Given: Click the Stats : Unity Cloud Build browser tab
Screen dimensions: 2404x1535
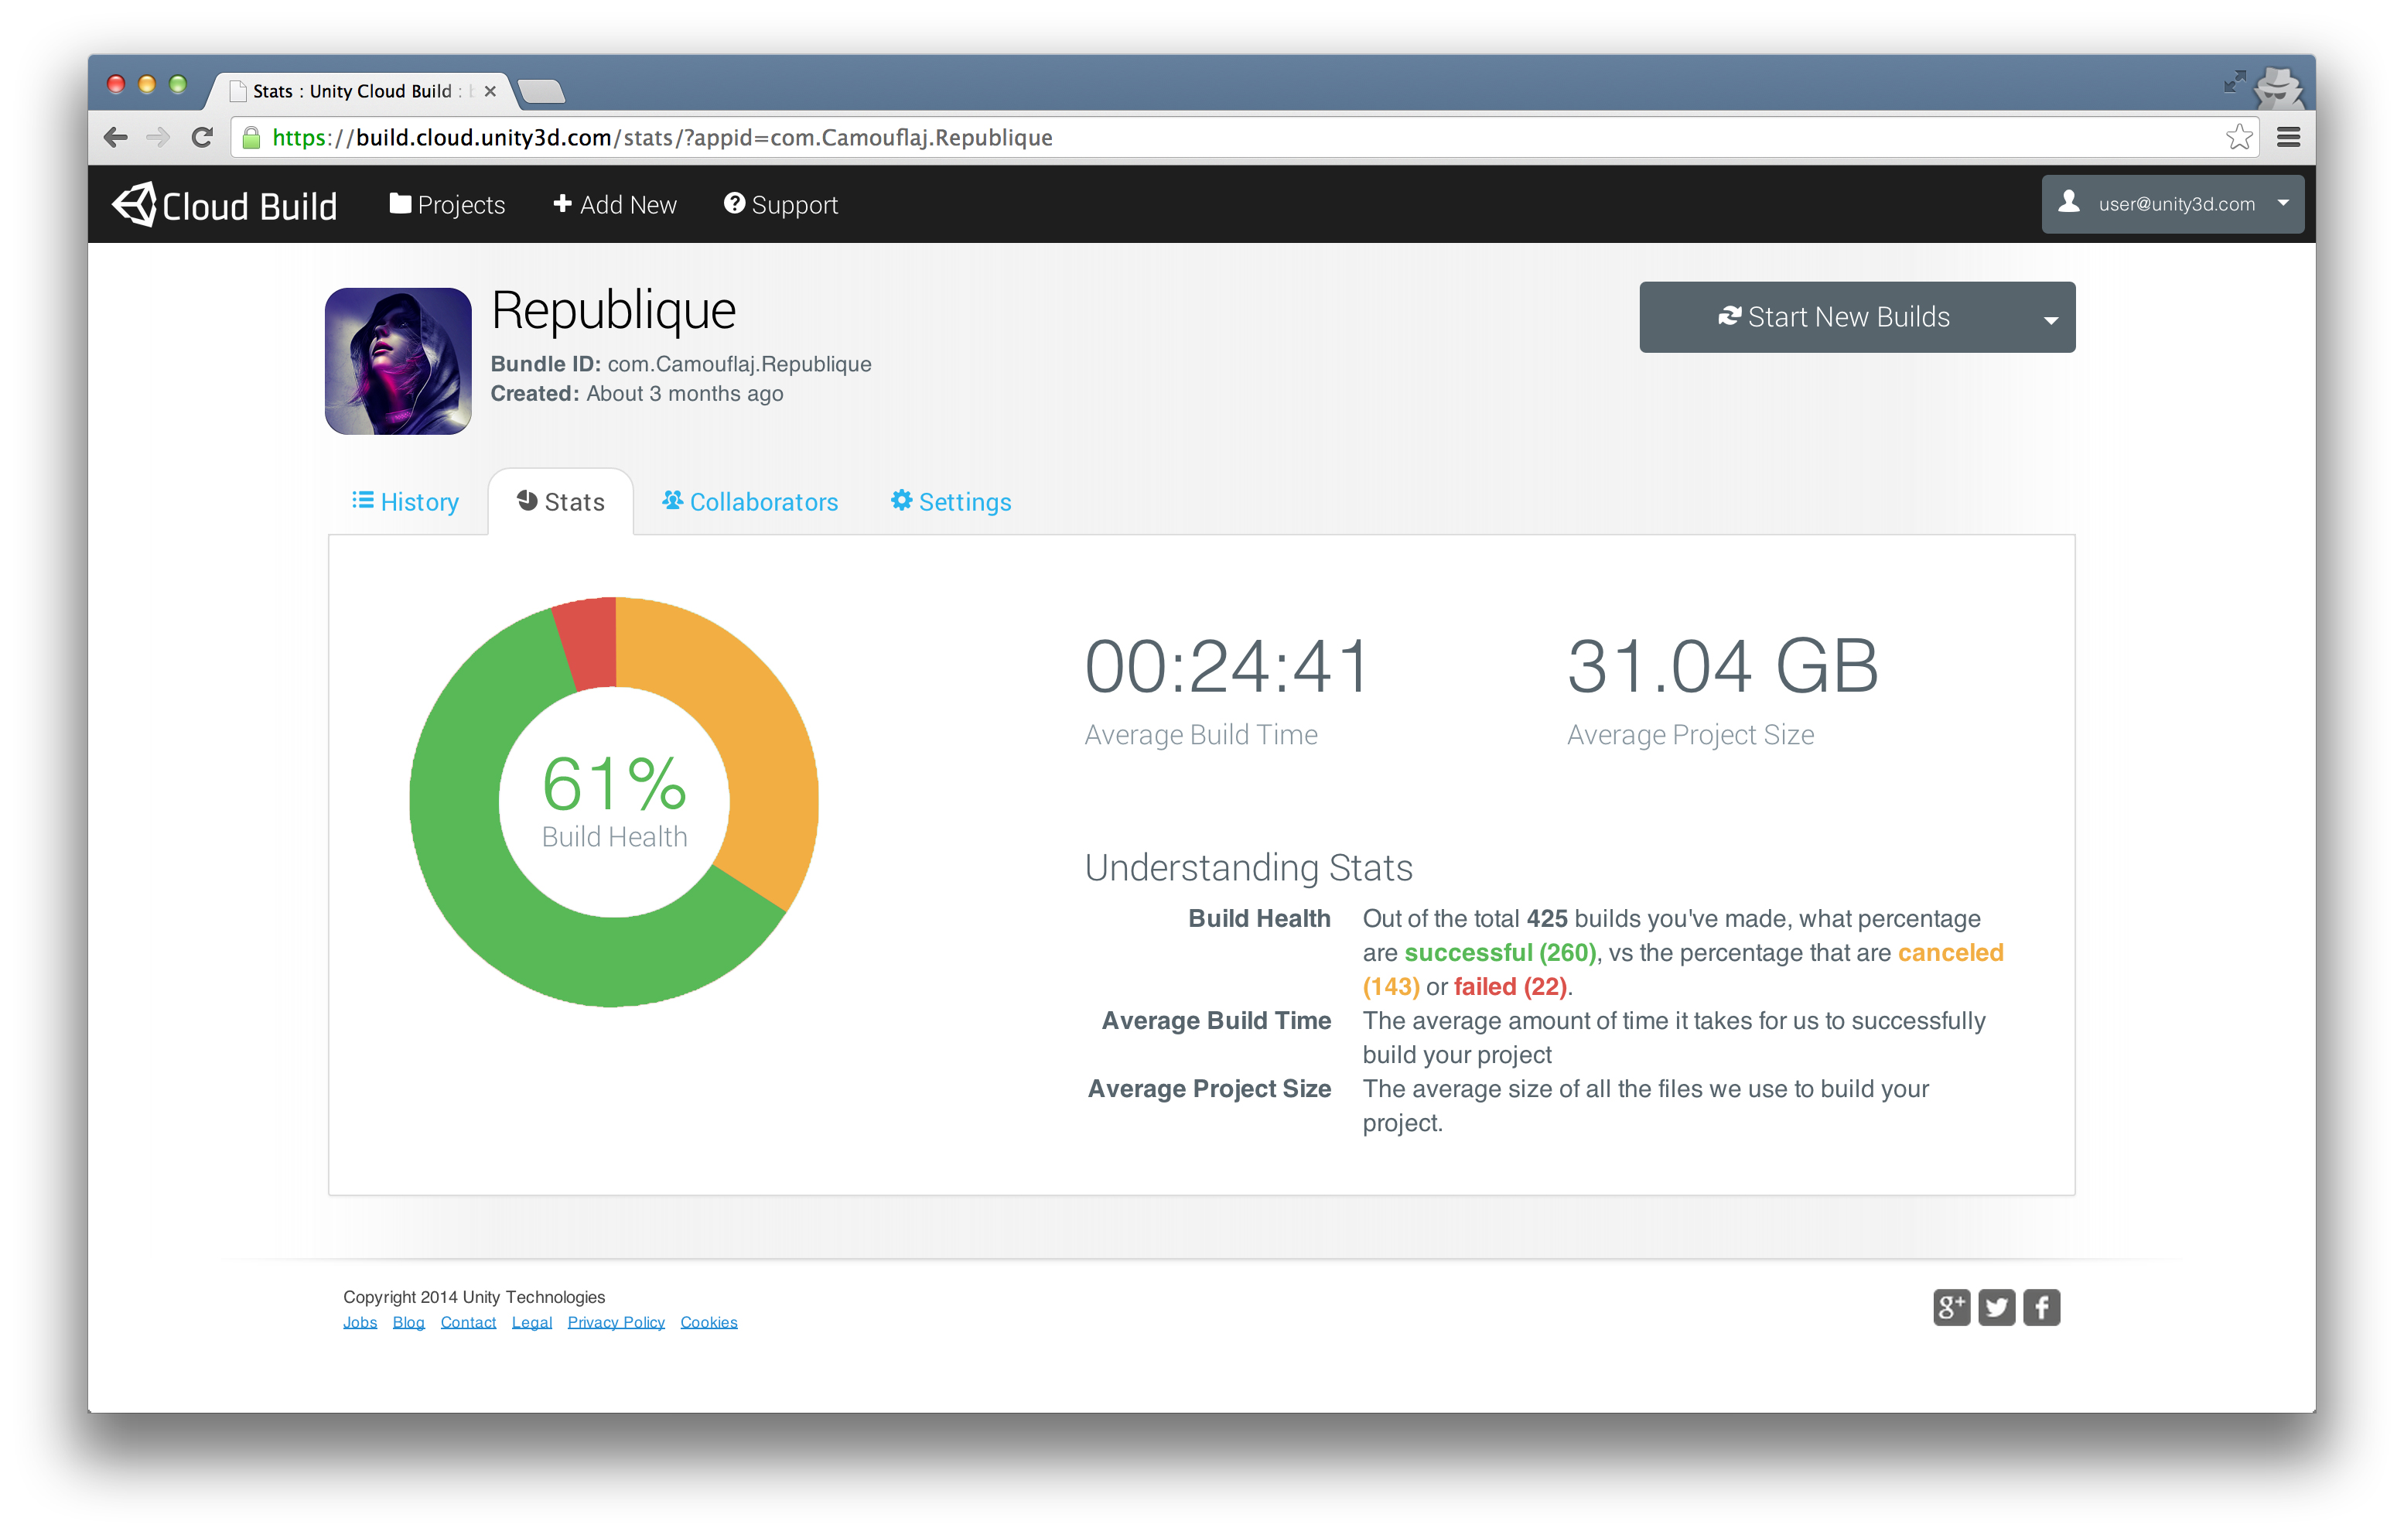Looking at the screenshot, I should [360, 91].
